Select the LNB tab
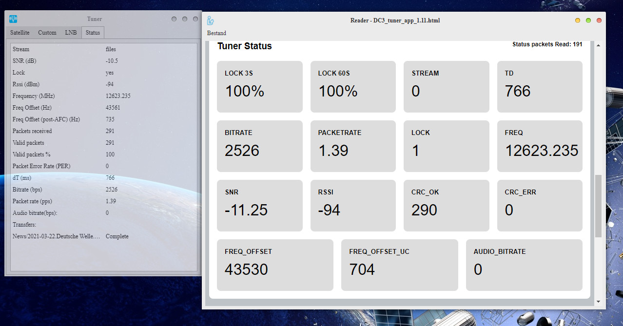The height and width of the screenshot is (326, 623). pos(71,33)
